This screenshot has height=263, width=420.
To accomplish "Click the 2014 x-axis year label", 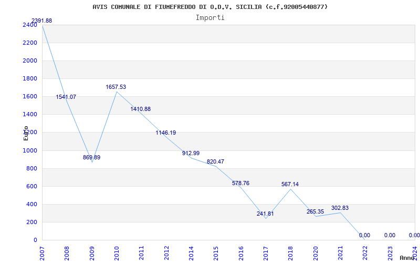I will pyautogui.click(x=191, y=253).
